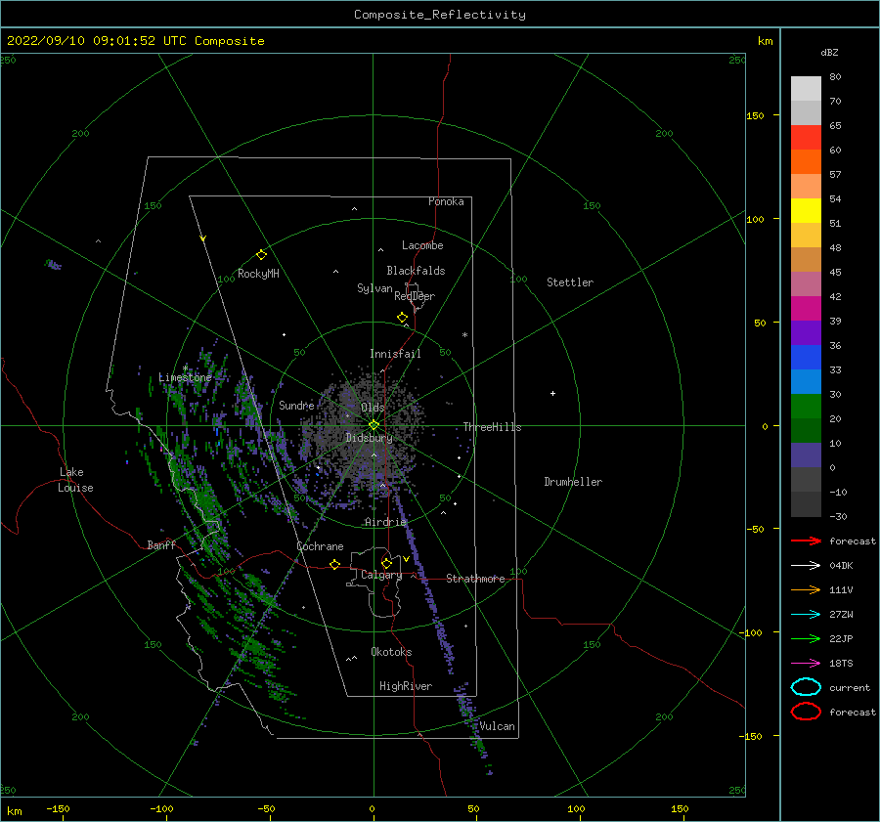This screenshot has height=822, width=880.
Task: Click the Lacombe label
Action: (x=422, y=245)
